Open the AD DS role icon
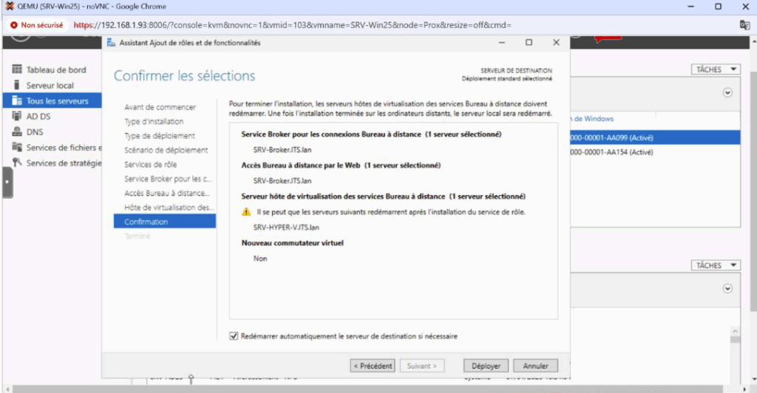757x393 pixels. click(17, 116)
